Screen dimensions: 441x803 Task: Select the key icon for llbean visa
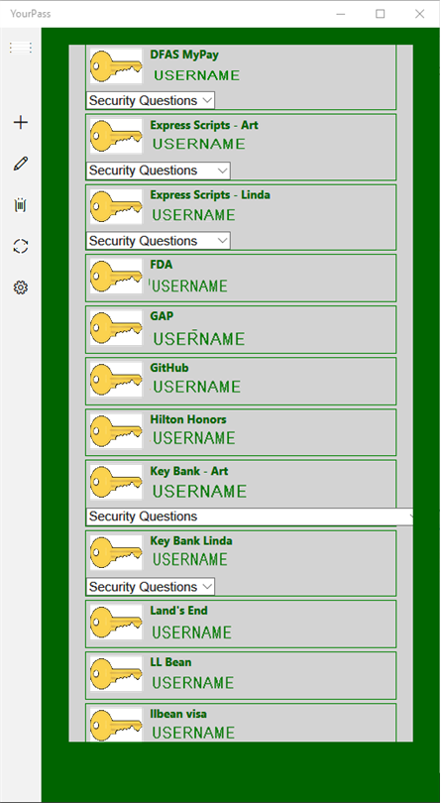coord(116,725)
